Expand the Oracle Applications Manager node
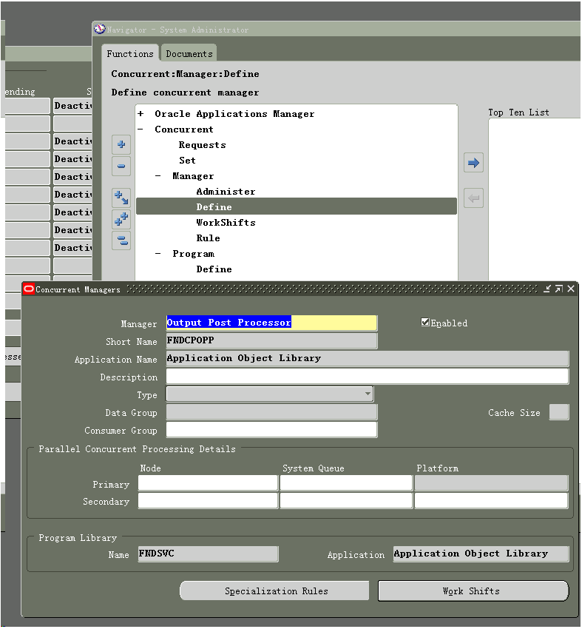 pos(141,114)
